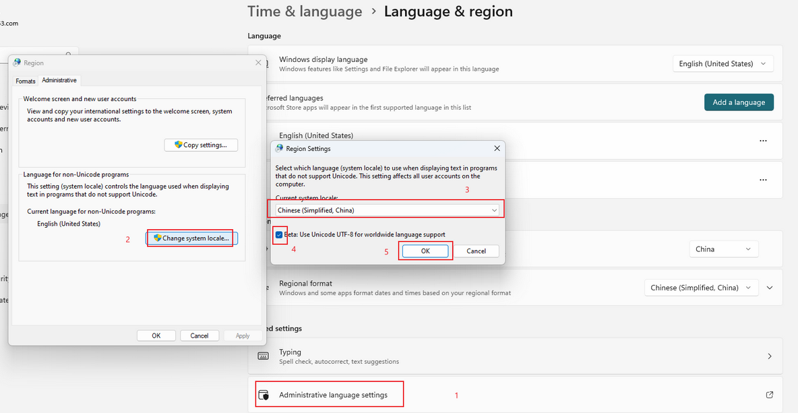Open Windows display language dropdown
The image size is (798, 413).
click(723, 63)
